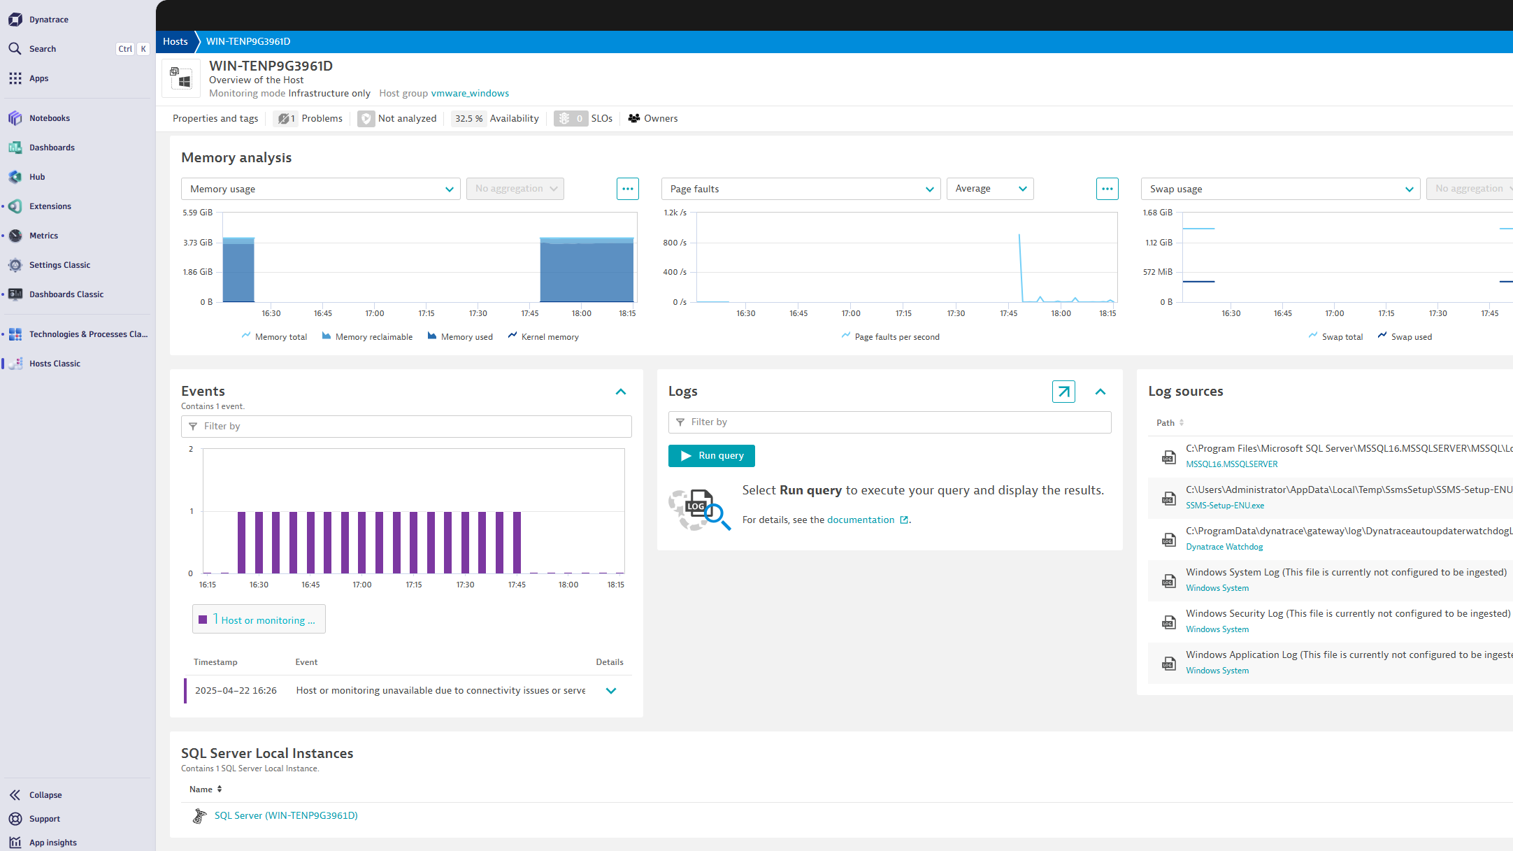
Task: Expand details of the 16:26 event row
Action: click(x=611, y=691)
